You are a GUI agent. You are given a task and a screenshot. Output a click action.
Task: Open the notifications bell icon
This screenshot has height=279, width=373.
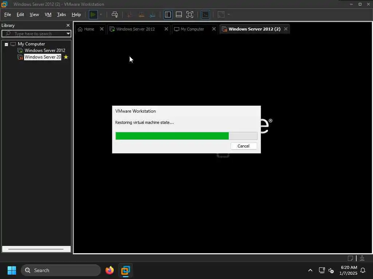363,270
